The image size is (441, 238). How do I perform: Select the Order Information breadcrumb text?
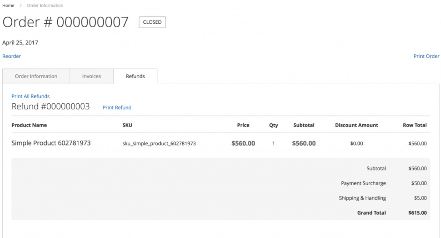(x=45, y=5)
